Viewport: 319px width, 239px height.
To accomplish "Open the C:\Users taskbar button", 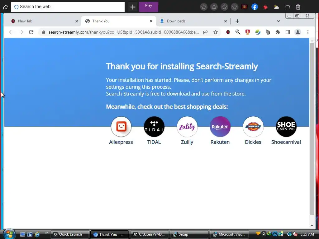I will pos(150,234).
